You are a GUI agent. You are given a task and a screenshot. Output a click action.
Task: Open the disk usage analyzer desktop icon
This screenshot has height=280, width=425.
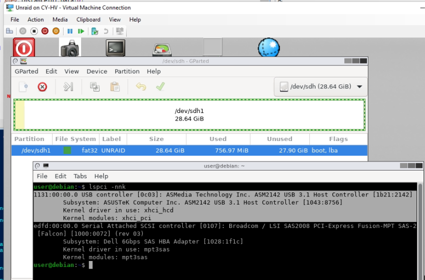(162, 50)
